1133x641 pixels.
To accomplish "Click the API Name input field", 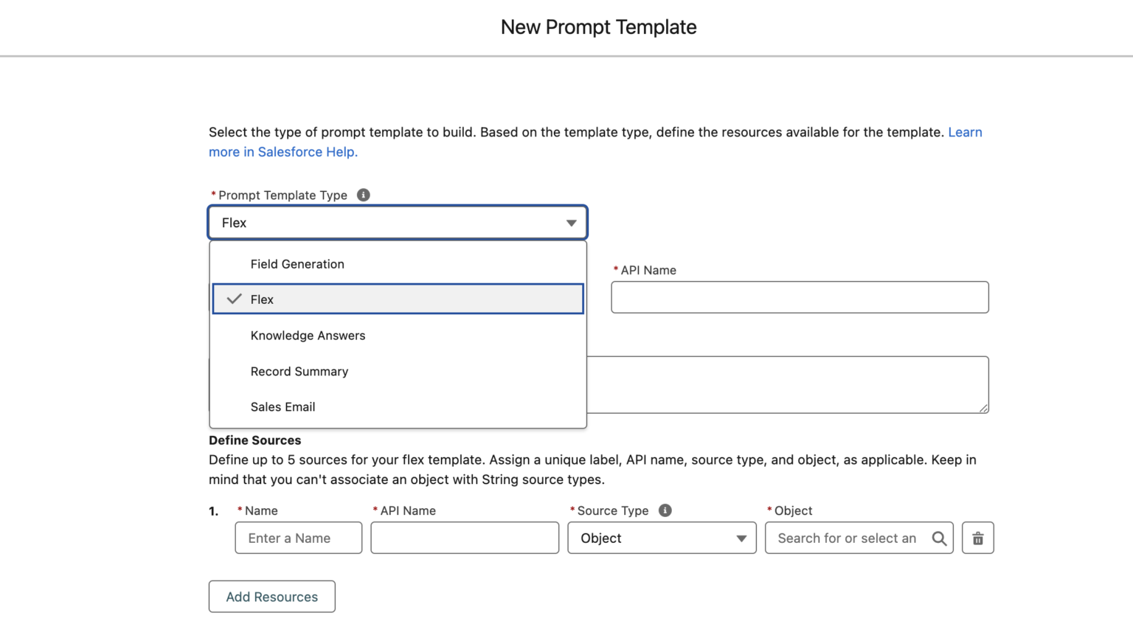I will tap(800, 297).
